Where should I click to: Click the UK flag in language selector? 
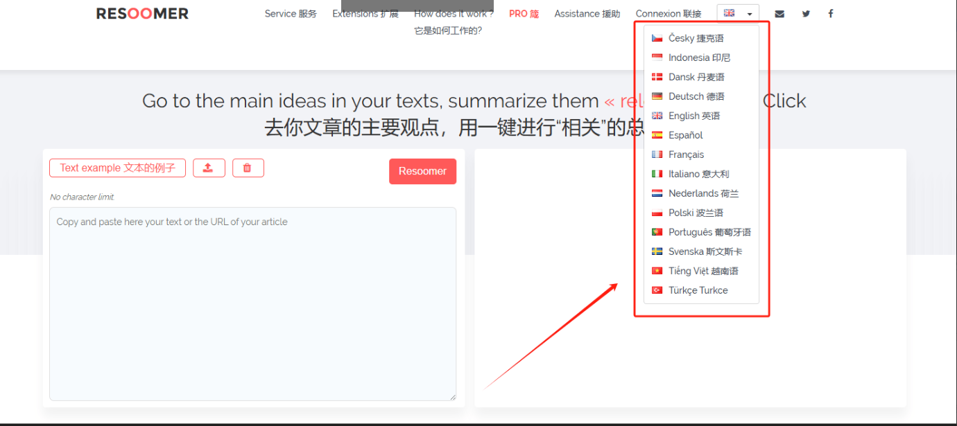(x=727, y=12)
